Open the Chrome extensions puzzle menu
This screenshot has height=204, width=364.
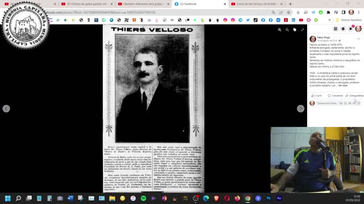click(x=328, y=12)
